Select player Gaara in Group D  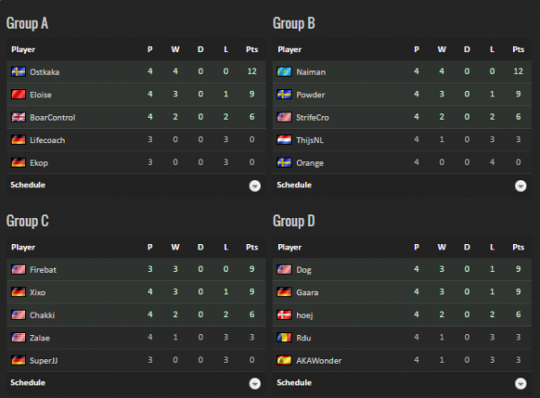pyautogui.click(x=308, y=293)
